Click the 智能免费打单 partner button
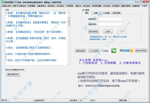The image size is (150, 103). (13, 74)
